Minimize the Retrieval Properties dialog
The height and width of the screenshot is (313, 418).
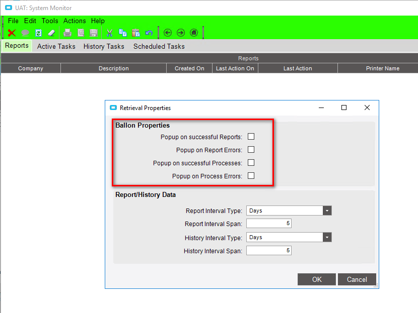click(321, 108)
